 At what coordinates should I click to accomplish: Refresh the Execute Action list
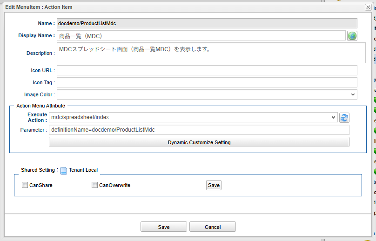(x=344, y=118)
